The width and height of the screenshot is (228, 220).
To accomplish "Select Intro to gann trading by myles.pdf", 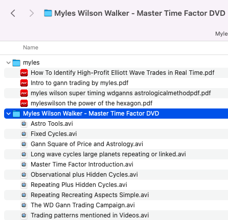I will click(79, 83).
